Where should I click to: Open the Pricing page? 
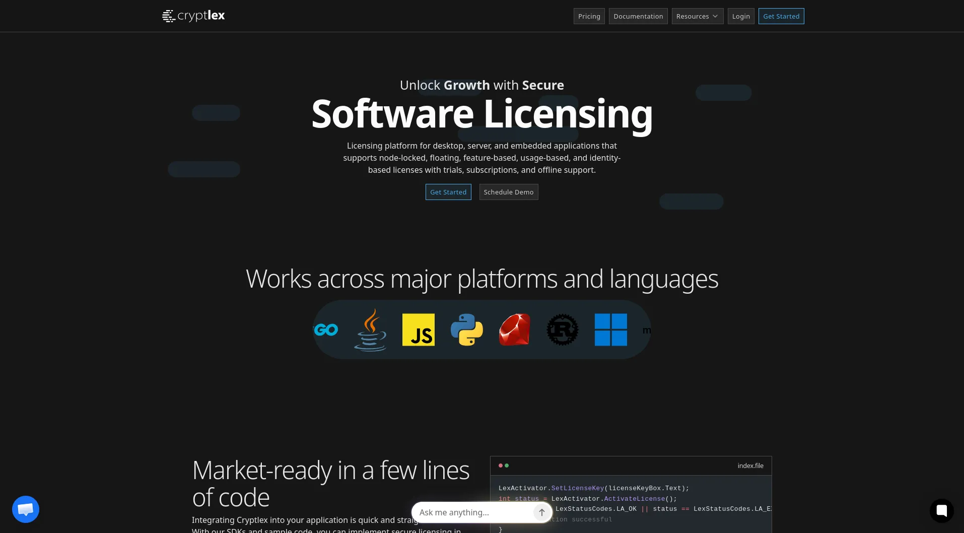click(x=589, y=16)
